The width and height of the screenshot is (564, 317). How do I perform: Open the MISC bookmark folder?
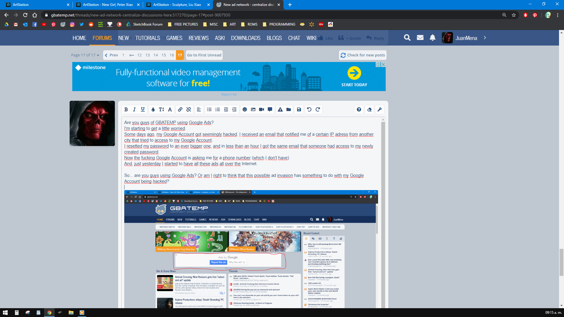211,24
